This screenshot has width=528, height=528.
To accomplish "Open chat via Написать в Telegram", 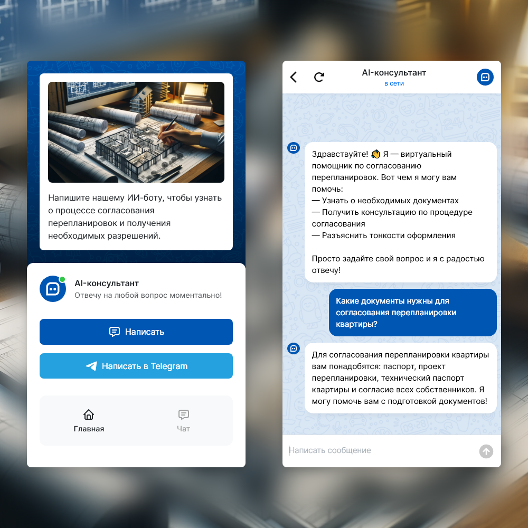I will [x=136, y=366].
